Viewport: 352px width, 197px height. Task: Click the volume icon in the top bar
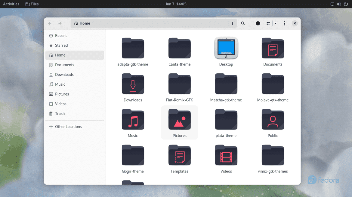pyautogui.click(x=339, y=4)
